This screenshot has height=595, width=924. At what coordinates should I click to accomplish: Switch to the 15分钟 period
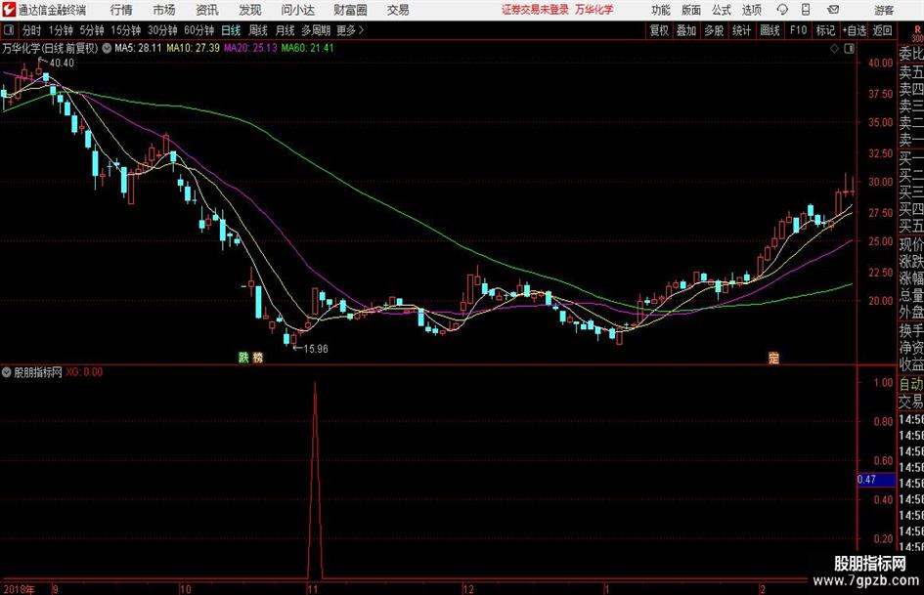[x=125, y=30]
